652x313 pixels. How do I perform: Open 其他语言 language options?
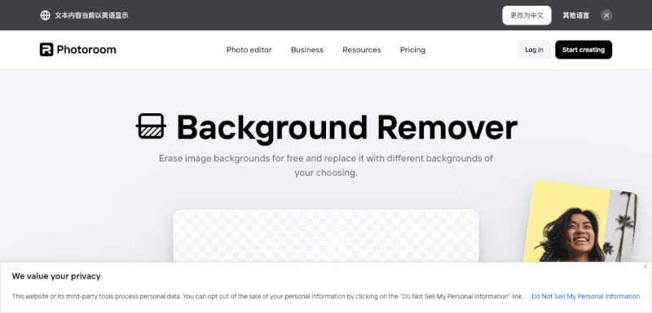point(576,15)
